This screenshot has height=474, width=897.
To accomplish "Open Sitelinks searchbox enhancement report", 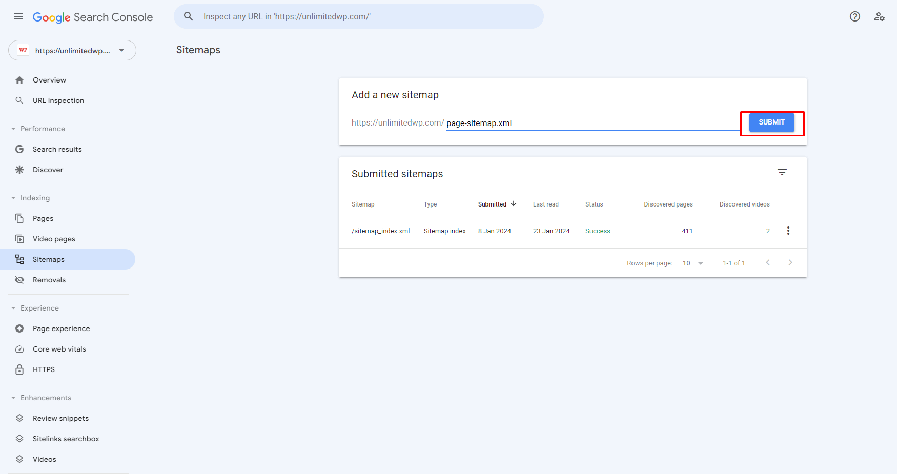I will pyautogui.click(x=68, y=439).
